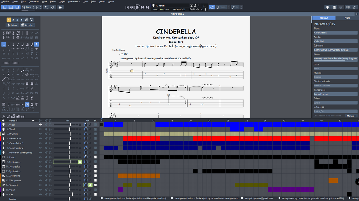Select voice 4 button
This screenshot has height=201, width=359.
[22, 20]
